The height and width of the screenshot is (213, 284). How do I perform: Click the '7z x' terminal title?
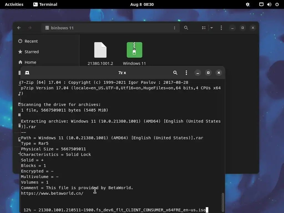click(x=122, y=73)
